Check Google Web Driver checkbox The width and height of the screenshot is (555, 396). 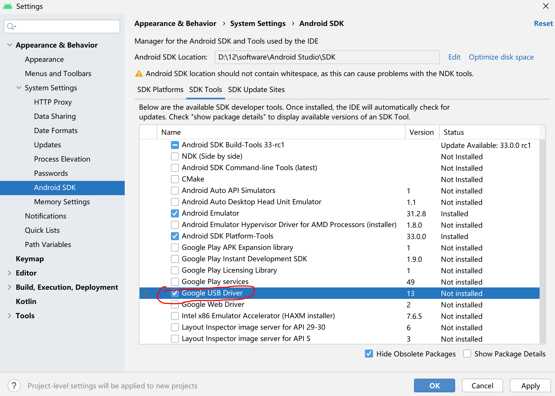coord(175,305)
